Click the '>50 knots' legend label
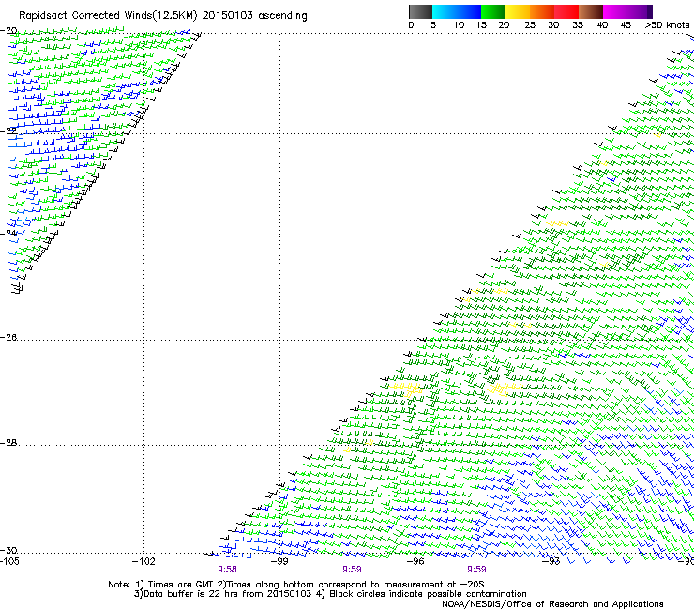Image resolution: width=694 pixels, height=610 pixels. [667, 25]
